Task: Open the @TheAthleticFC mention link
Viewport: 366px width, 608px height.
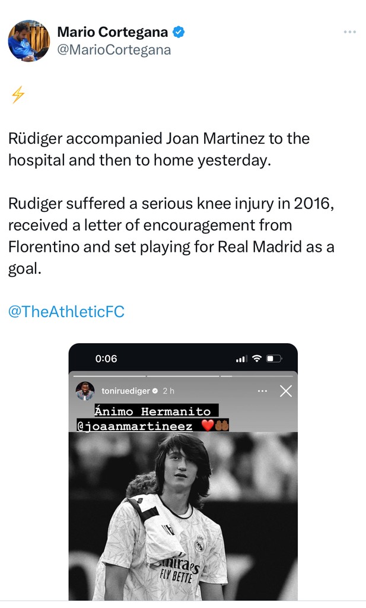Action: (x=66, y=312)
